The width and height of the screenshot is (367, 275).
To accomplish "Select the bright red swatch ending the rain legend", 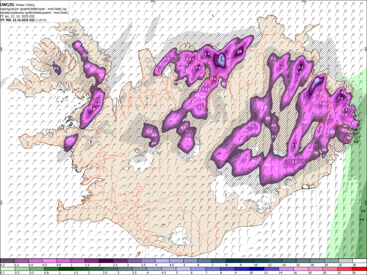I will [359, 269].
